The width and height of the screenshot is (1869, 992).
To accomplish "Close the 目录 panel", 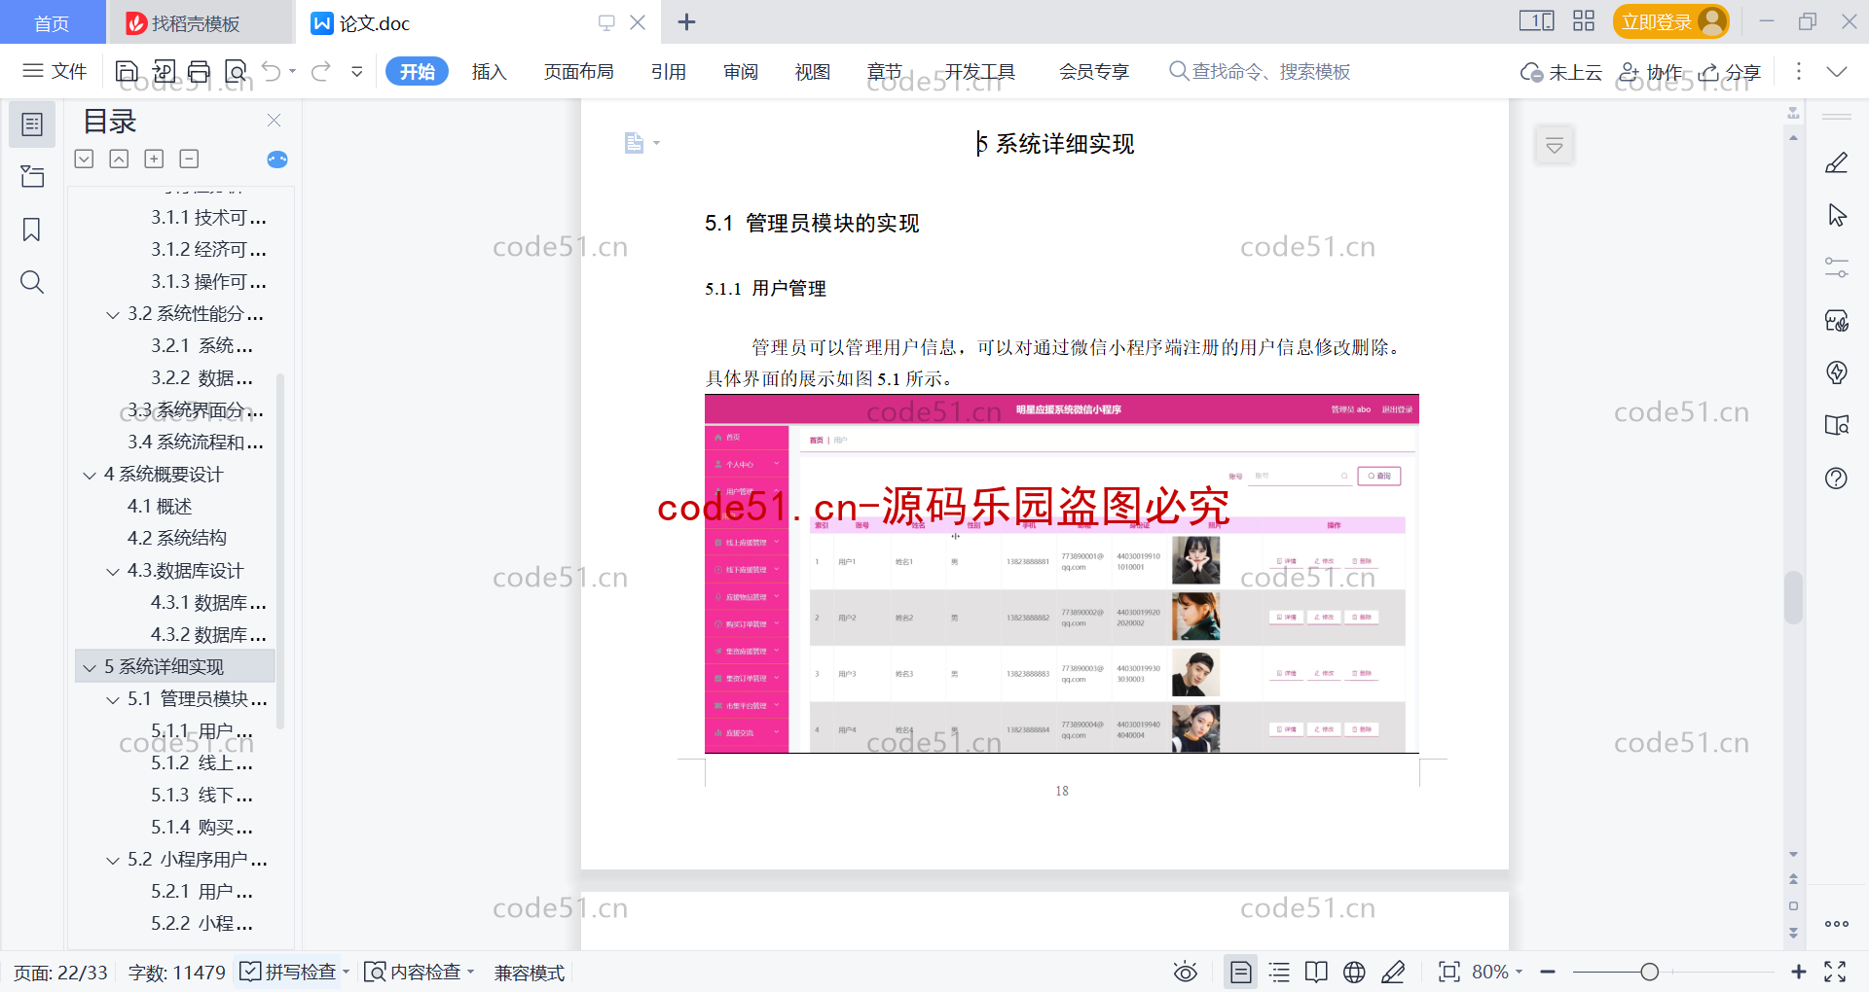I will coord(274,121).
